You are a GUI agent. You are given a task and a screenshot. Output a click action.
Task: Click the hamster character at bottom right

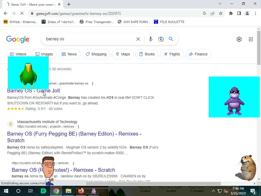246,168
